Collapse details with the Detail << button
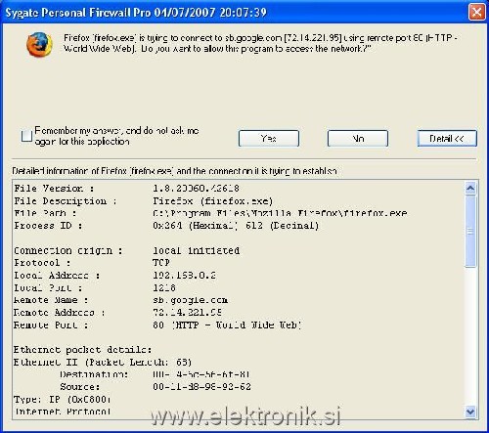The image size is (489, 433). pyautogui.click(x=447, y=139)
